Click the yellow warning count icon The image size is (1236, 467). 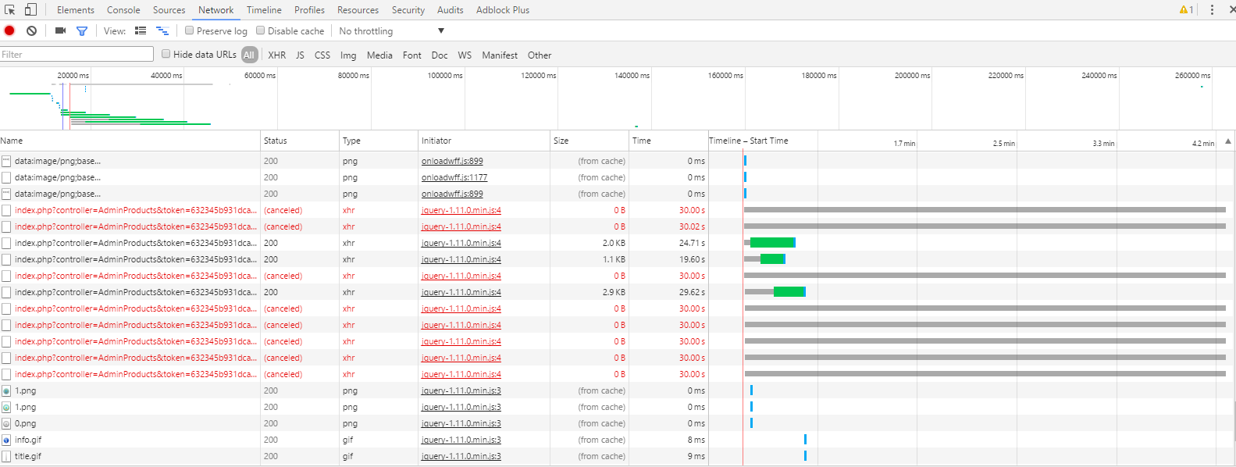tap(1186, 10)
